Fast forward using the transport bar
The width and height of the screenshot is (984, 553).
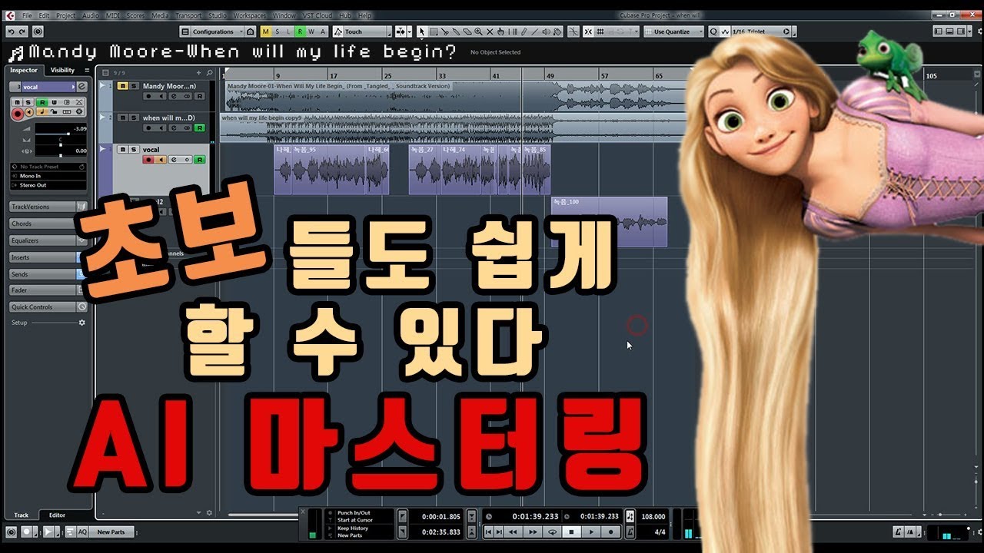pos(532,531)
